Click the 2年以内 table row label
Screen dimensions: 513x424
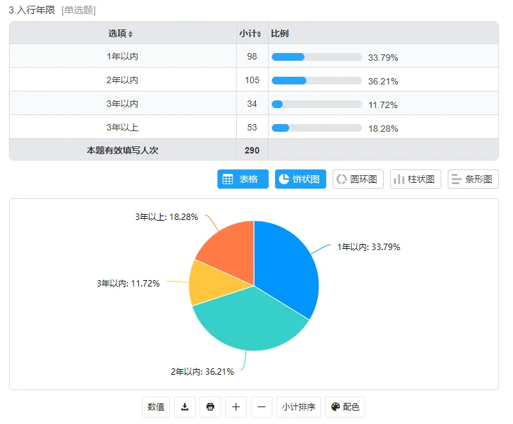tap(122, 80)
